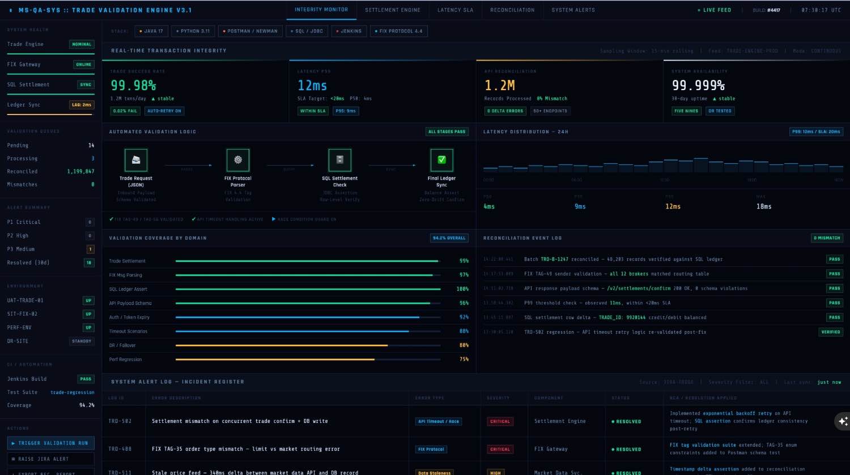Select the Python 3.11 stack tag
This screenshot has width=850, height=475.
click(193, 31)
